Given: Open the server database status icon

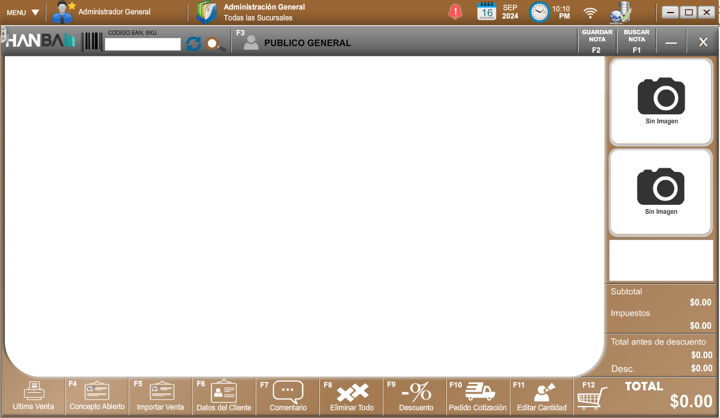Looking at the screenshot, I should (x=621, y=12).
